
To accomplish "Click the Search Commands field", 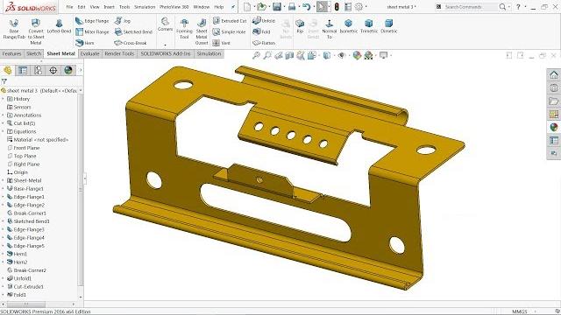I will click(x=471, y=7).
